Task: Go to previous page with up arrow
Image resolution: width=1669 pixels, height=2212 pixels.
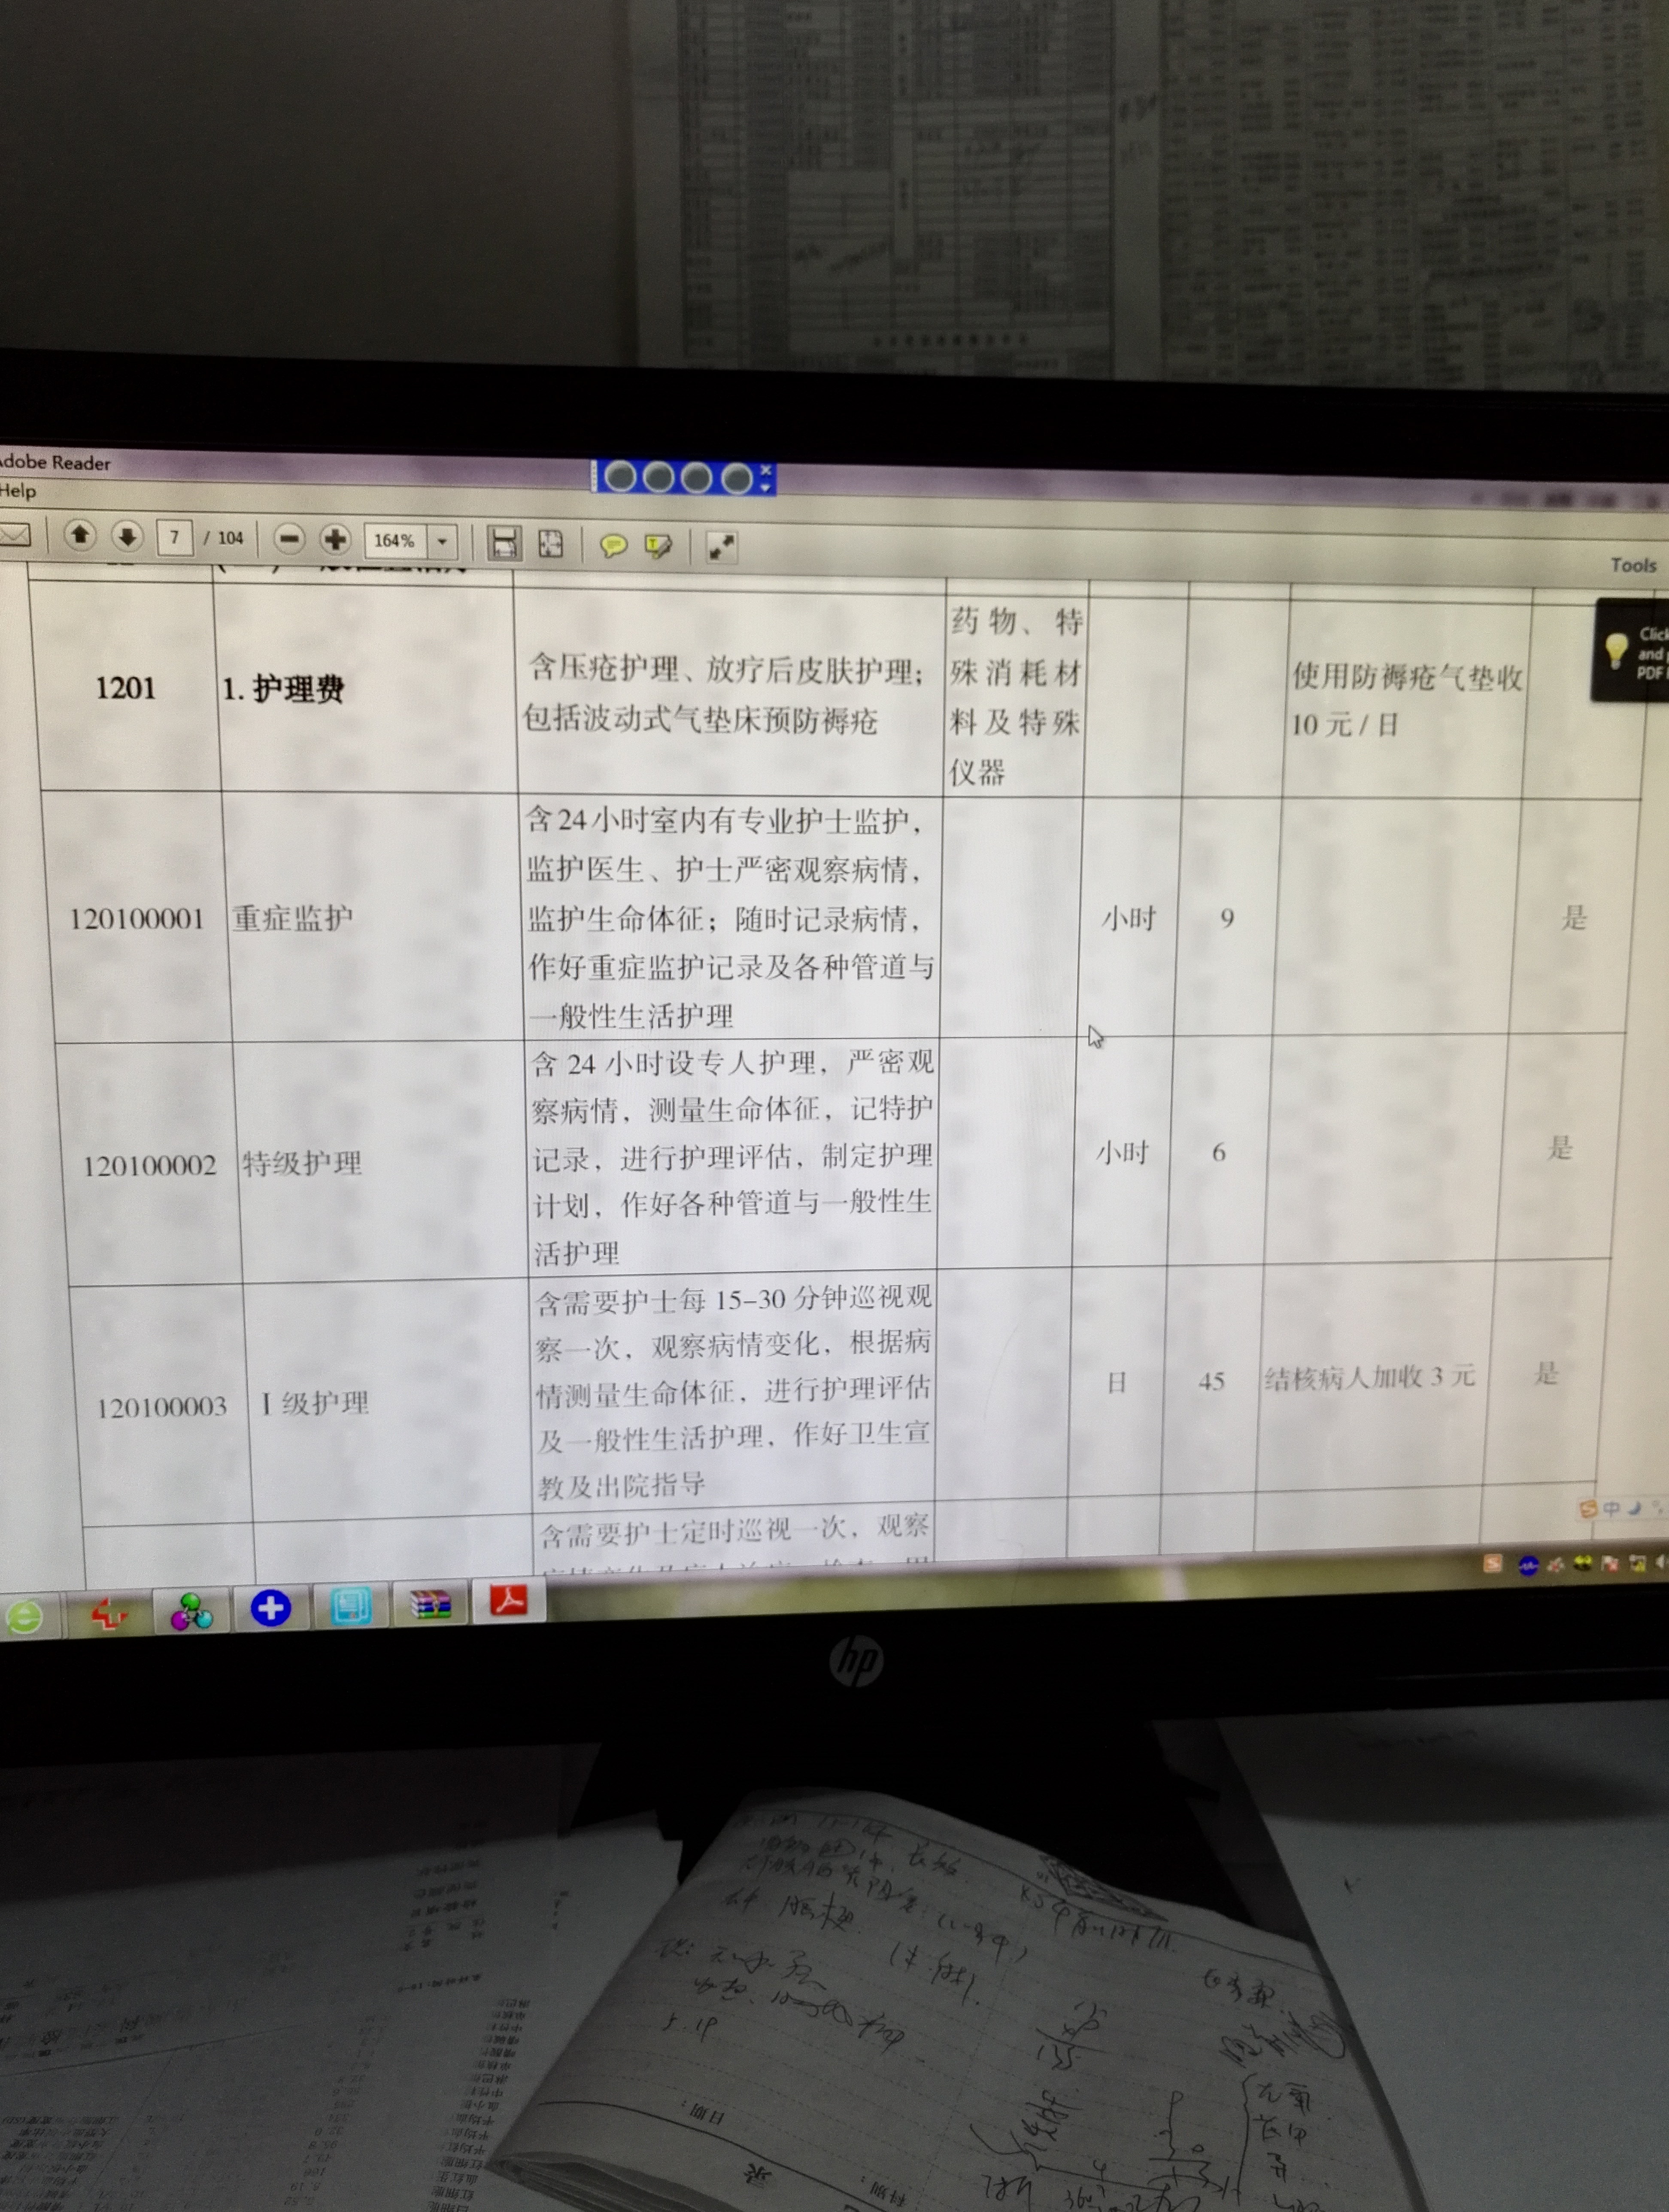Action: [x=80, y=535]
